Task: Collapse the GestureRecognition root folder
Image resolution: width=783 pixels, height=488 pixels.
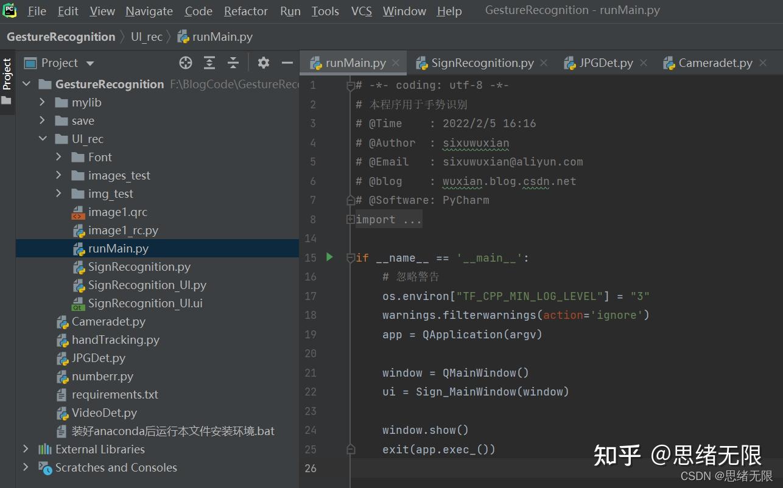Action: (x=27, y=84)
